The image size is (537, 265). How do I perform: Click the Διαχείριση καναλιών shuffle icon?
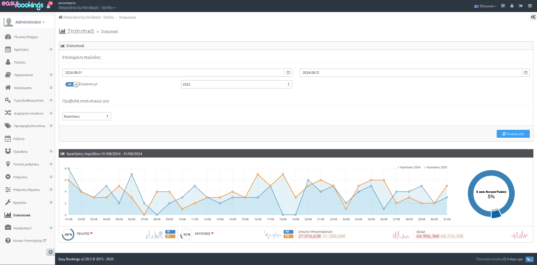point(8,113)
